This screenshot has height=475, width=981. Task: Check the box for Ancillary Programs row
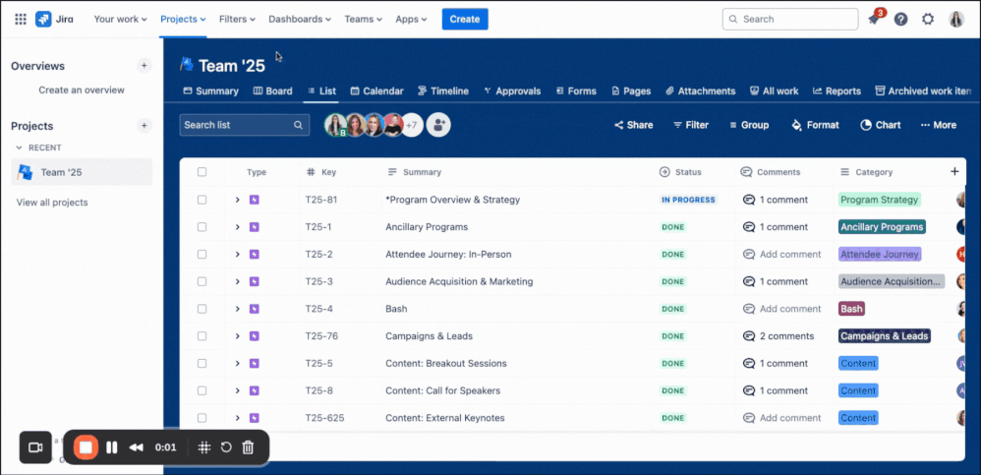[202, 227]
